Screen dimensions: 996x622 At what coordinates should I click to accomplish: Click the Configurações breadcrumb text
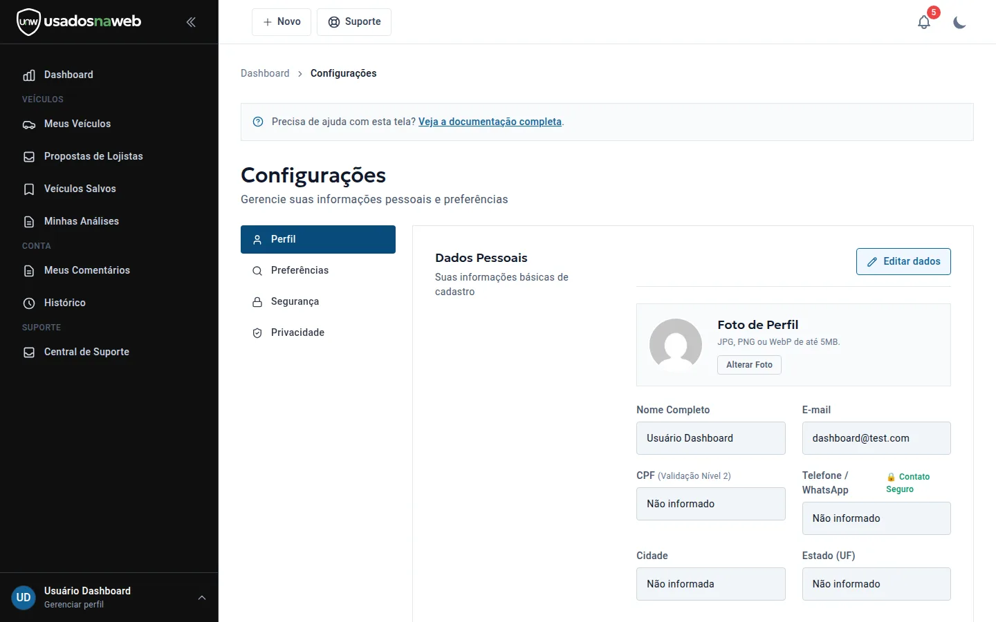[x=343, y=73]
